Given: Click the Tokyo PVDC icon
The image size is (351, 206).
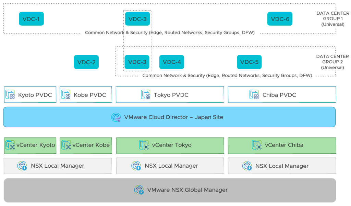Looking at the screenshot, I should coord(146,94).
